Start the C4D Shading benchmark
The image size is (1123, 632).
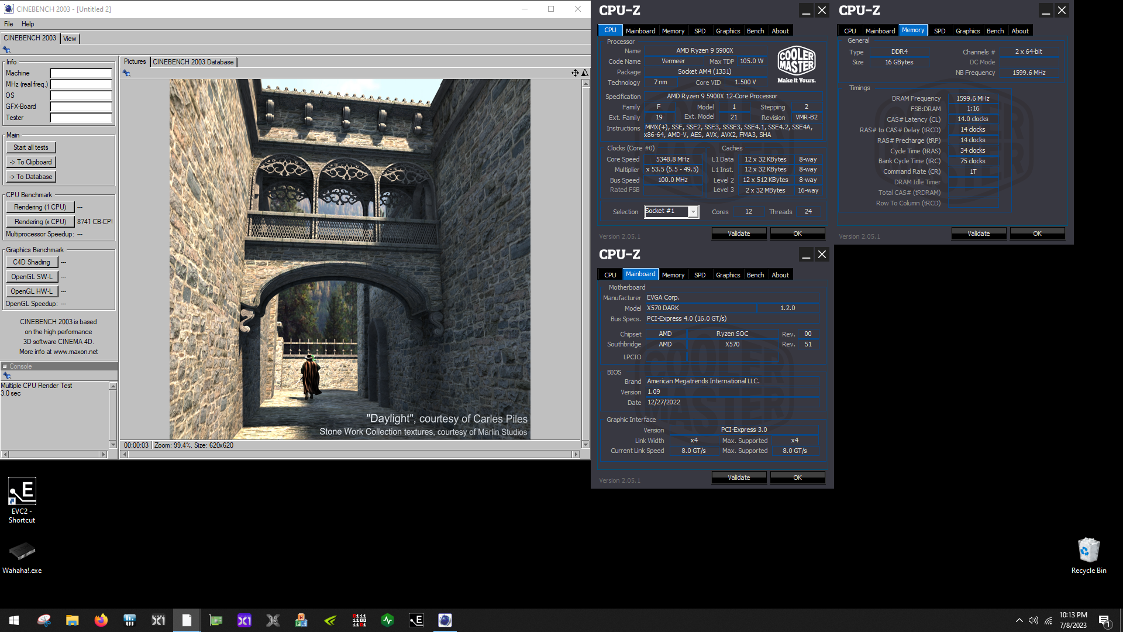point(32,262)
